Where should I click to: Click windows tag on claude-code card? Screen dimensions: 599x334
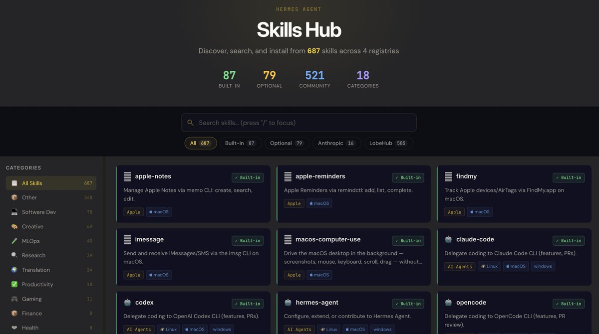(x=543, y=266)
